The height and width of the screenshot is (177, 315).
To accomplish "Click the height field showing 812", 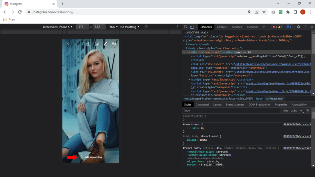I will [99, 27].
